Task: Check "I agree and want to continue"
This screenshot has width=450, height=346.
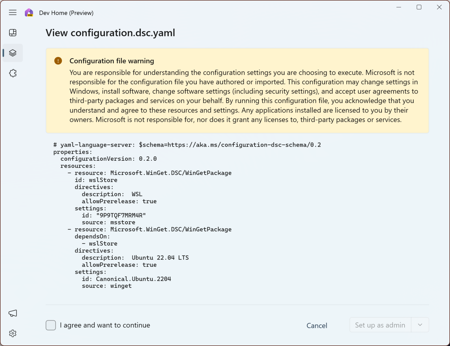Action: tap(51, 325)
